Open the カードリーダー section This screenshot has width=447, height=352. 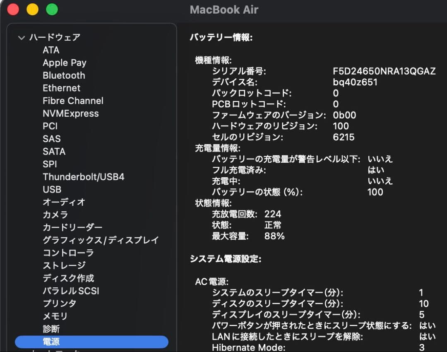73,227
